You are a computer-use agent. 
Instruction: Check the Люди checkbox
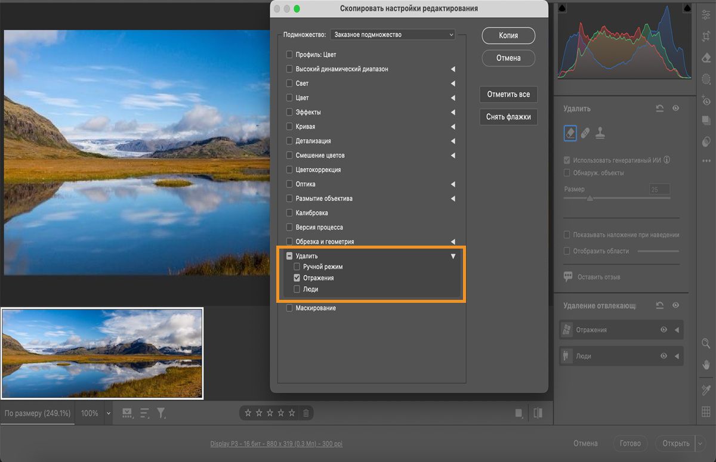click(x=297, y=289)
